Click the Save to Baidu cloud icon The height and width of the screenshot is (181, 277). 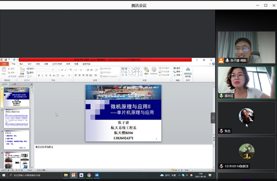tap(188, 72)
